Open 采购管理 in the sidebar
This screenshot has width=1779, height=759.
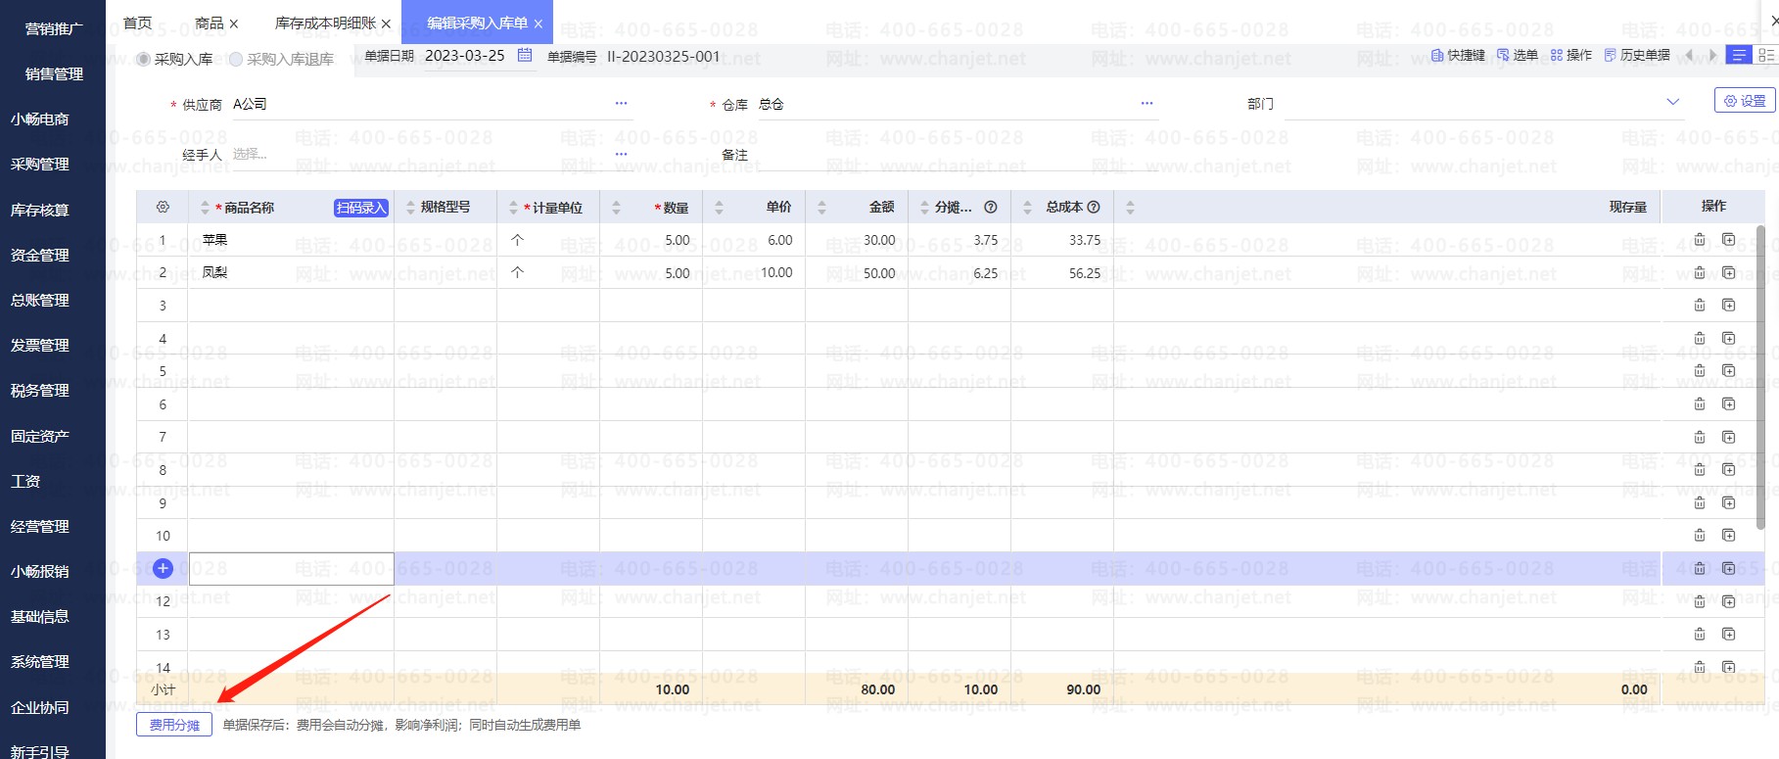40,165
